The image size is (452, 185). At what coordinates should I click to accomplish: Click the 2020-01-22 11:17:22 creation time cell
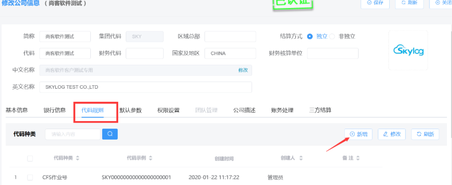coord(214,177)
